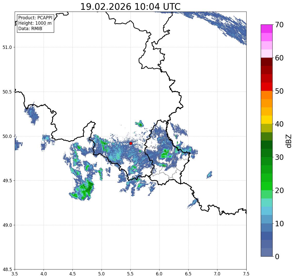The height and width of the screenshot is (279, 295).
Task: Click the 'Data: RMIB' legend line
Action: [x=30, y=29]
